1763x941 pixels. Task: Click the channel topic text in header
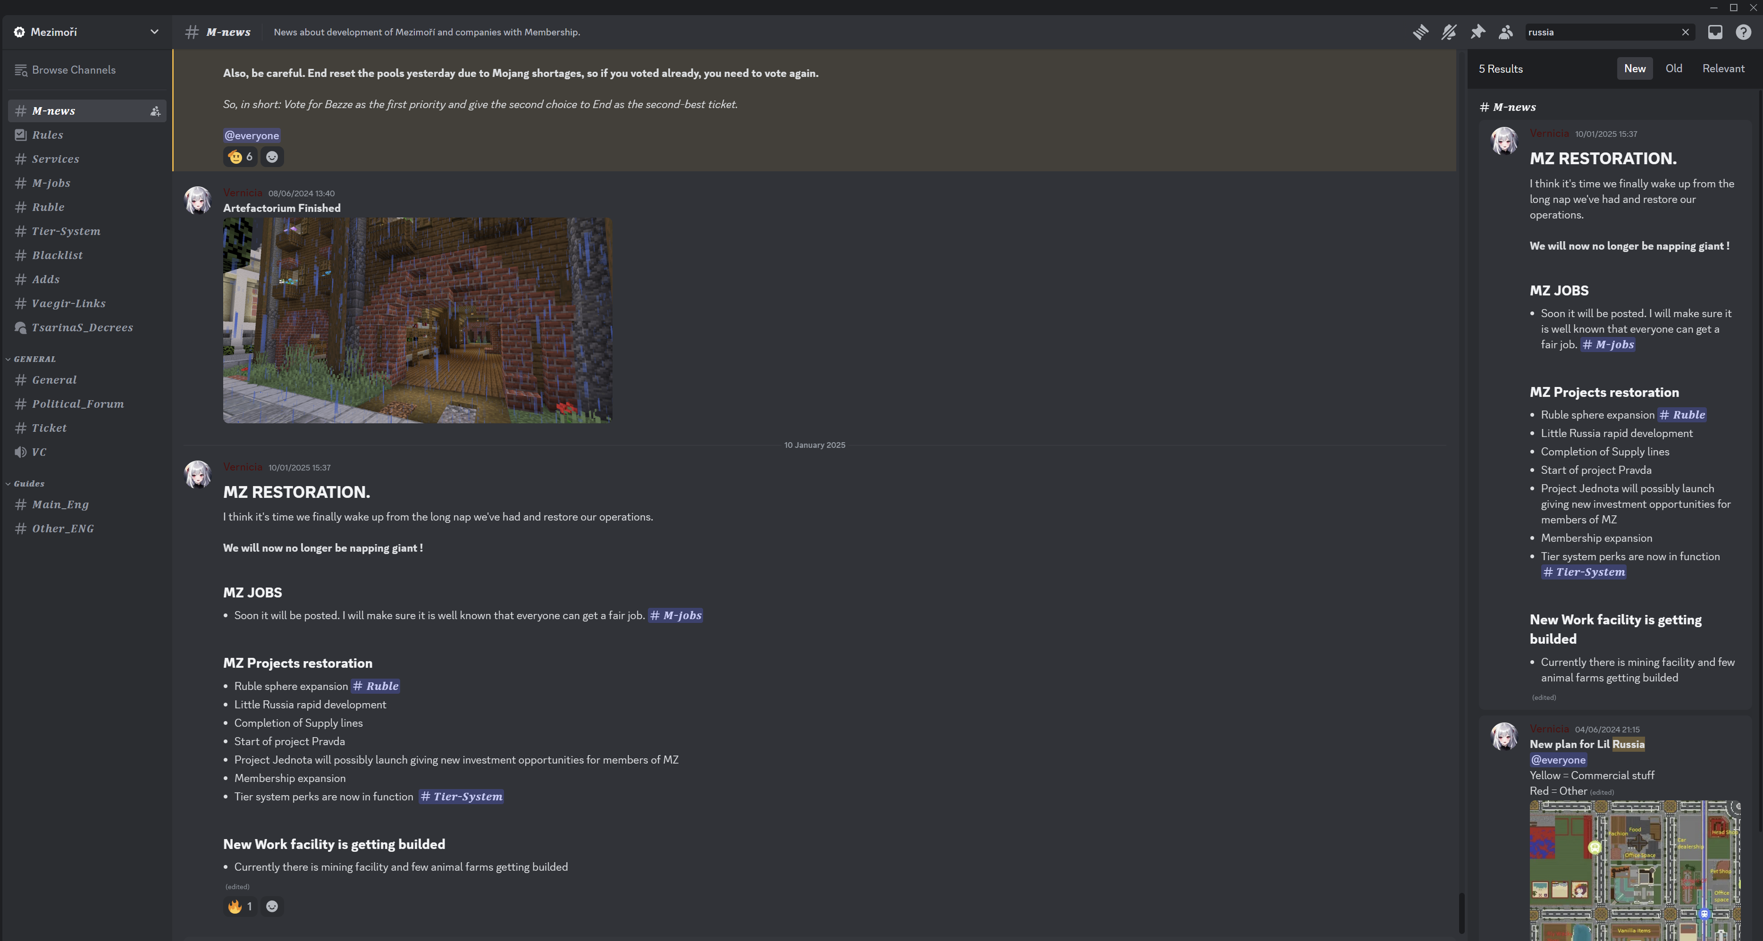[427, 32]
